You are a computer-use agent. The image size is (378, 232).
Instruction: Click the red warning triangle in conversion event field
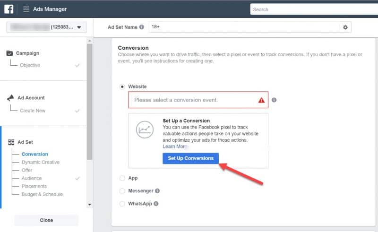pyautogui.click(x=261, y=100)
